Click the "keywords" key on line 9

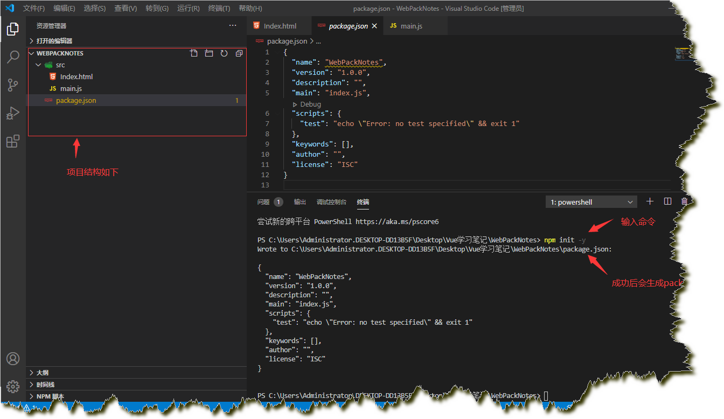[x=311, y=144]
